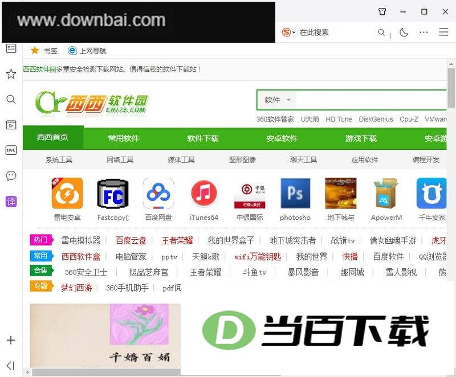Screen dimensions: 456x377
Task: Open the 西西首页 tab
Action: 53,137
